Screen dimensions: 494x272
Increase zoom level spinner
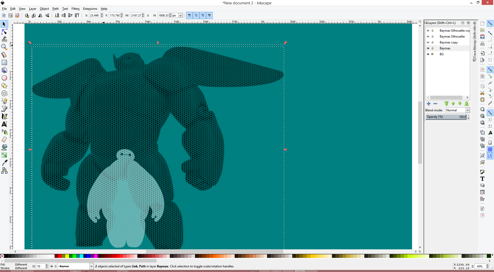pyautogui.click(x=487, y=265)
